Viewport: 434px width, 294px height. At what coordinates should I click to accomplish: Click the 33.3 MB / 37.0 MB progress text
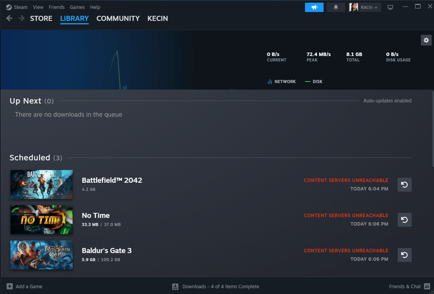(x=101, y=225)
